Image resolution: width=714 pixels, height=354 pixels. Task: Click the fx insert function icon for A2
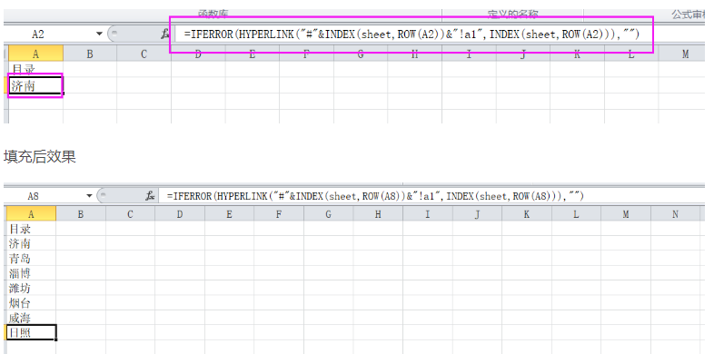coord(164,34)
